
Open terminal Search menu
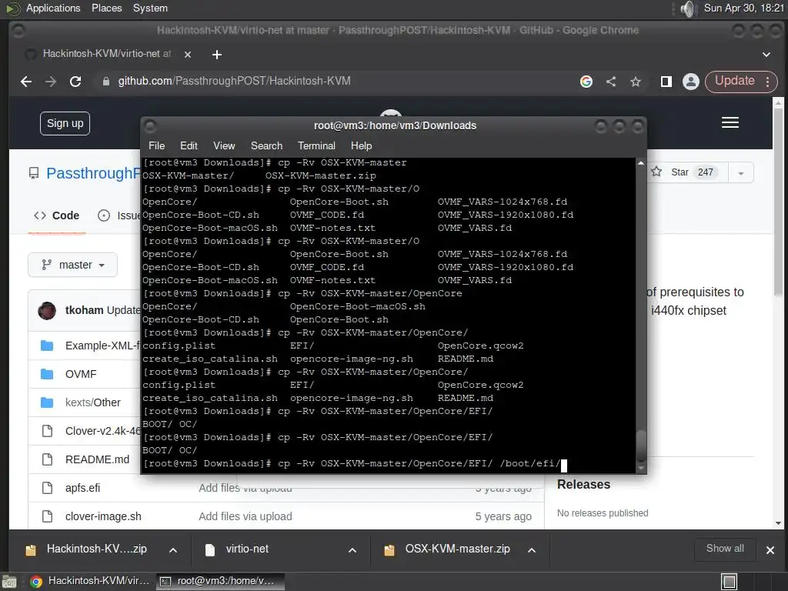[x=266, y=145]
